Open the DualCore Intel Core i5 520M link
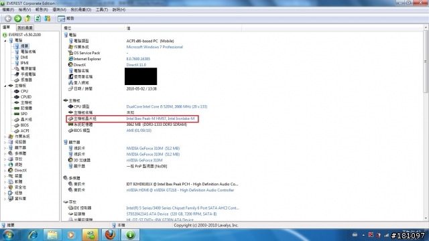This screenshot has height=241, width=429. (167, 106)
